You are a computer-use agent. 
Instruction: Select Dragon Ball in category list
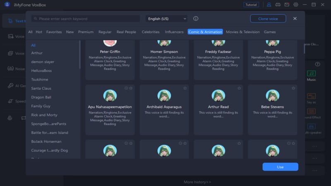(x=41, y=97)
